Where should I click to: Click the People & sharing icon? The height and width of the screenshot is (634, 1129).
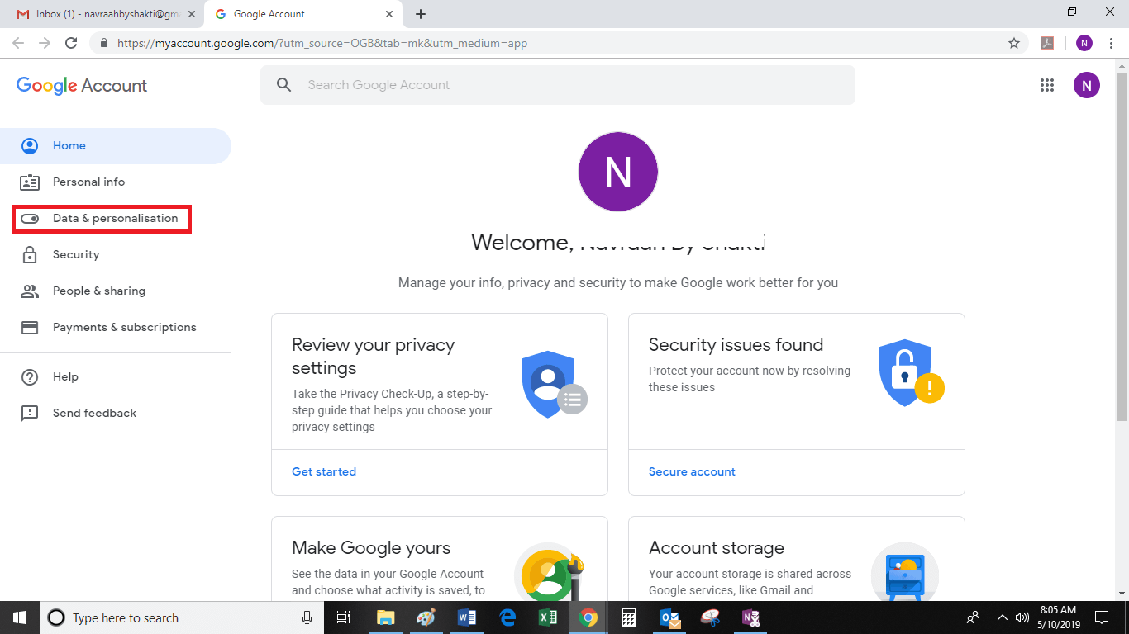coord(30,291)
